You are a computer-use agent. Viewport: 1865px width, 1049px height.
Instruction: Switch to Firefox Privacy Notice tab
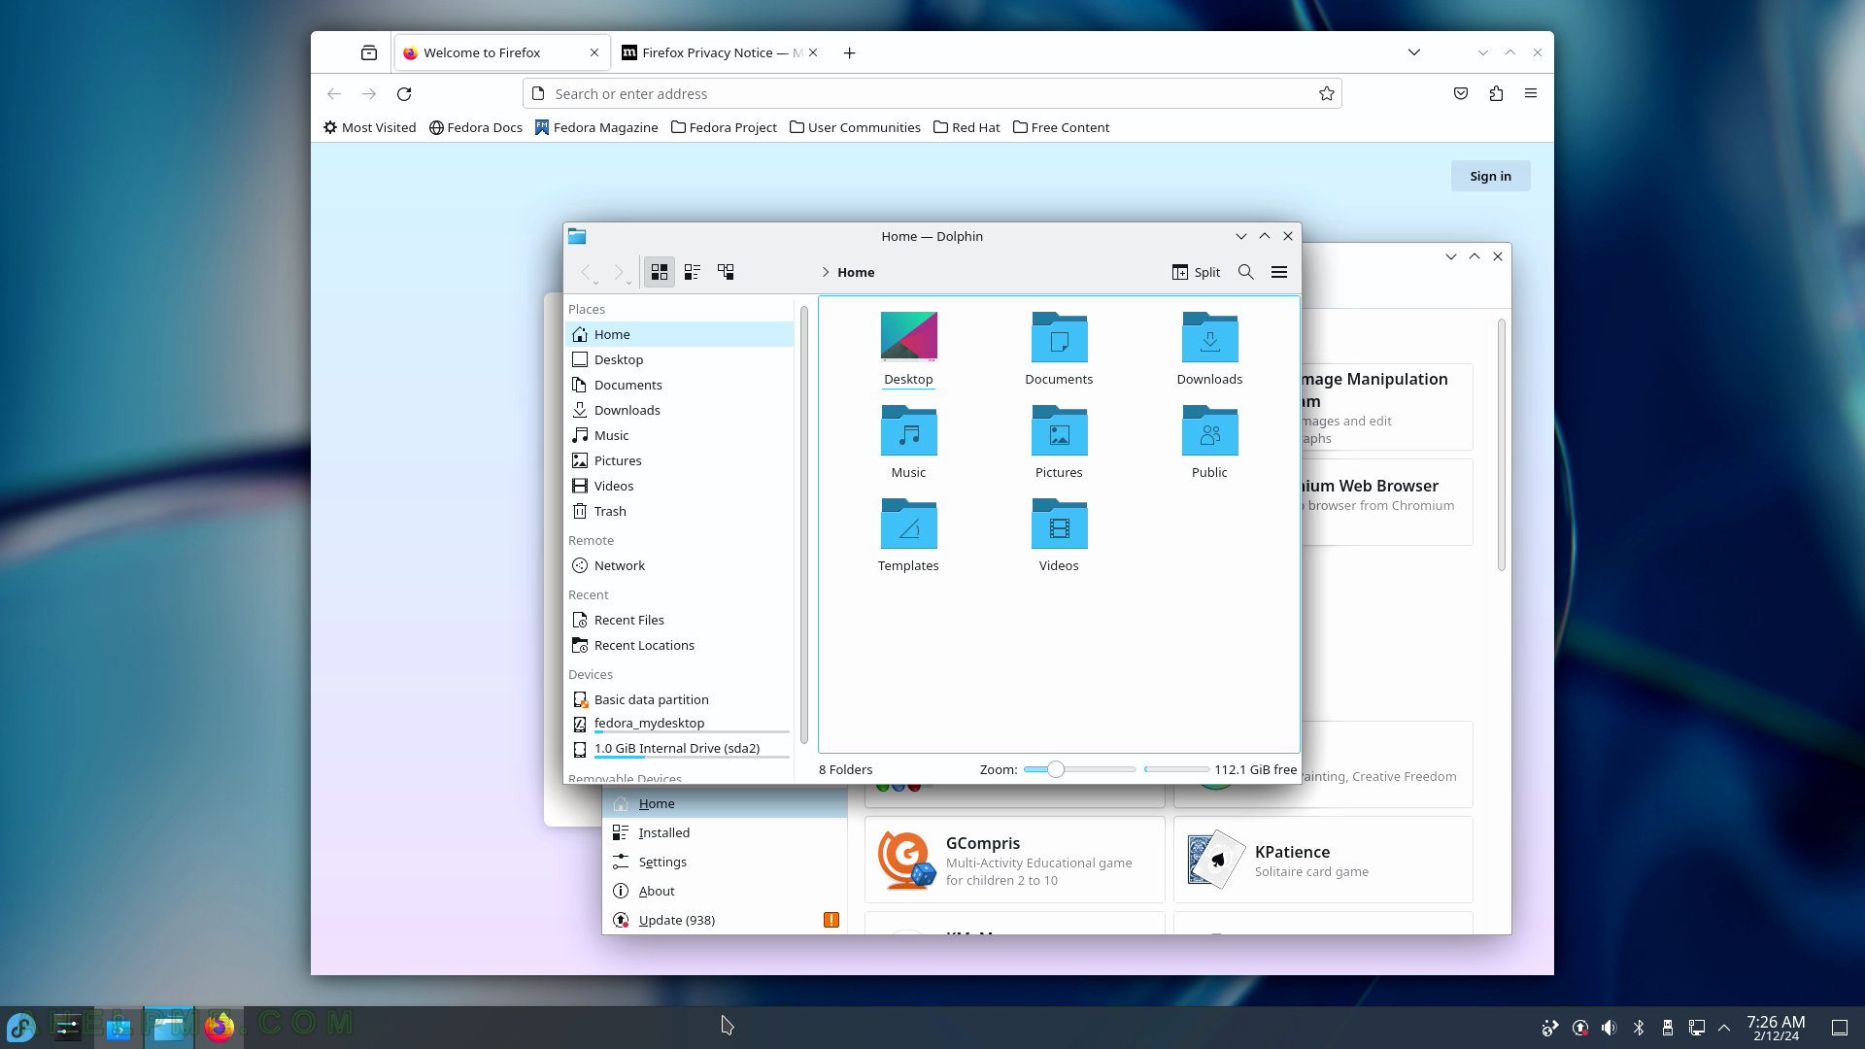(719, 52)
